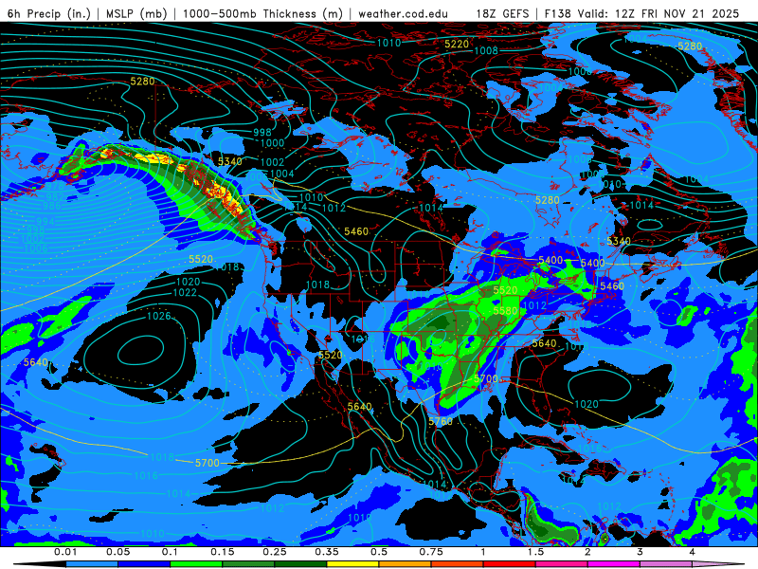The width and height of the screenshot is (758, 569).
Task: Click the 1014 isobar label over Manitoba
Action: click(x=431, y=208)
